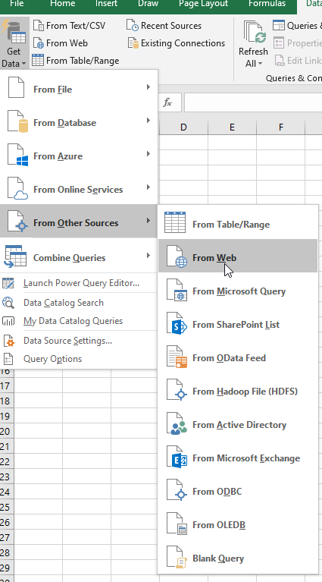
Task: Choose From OData Feed
Action: (x=238, y=357)
